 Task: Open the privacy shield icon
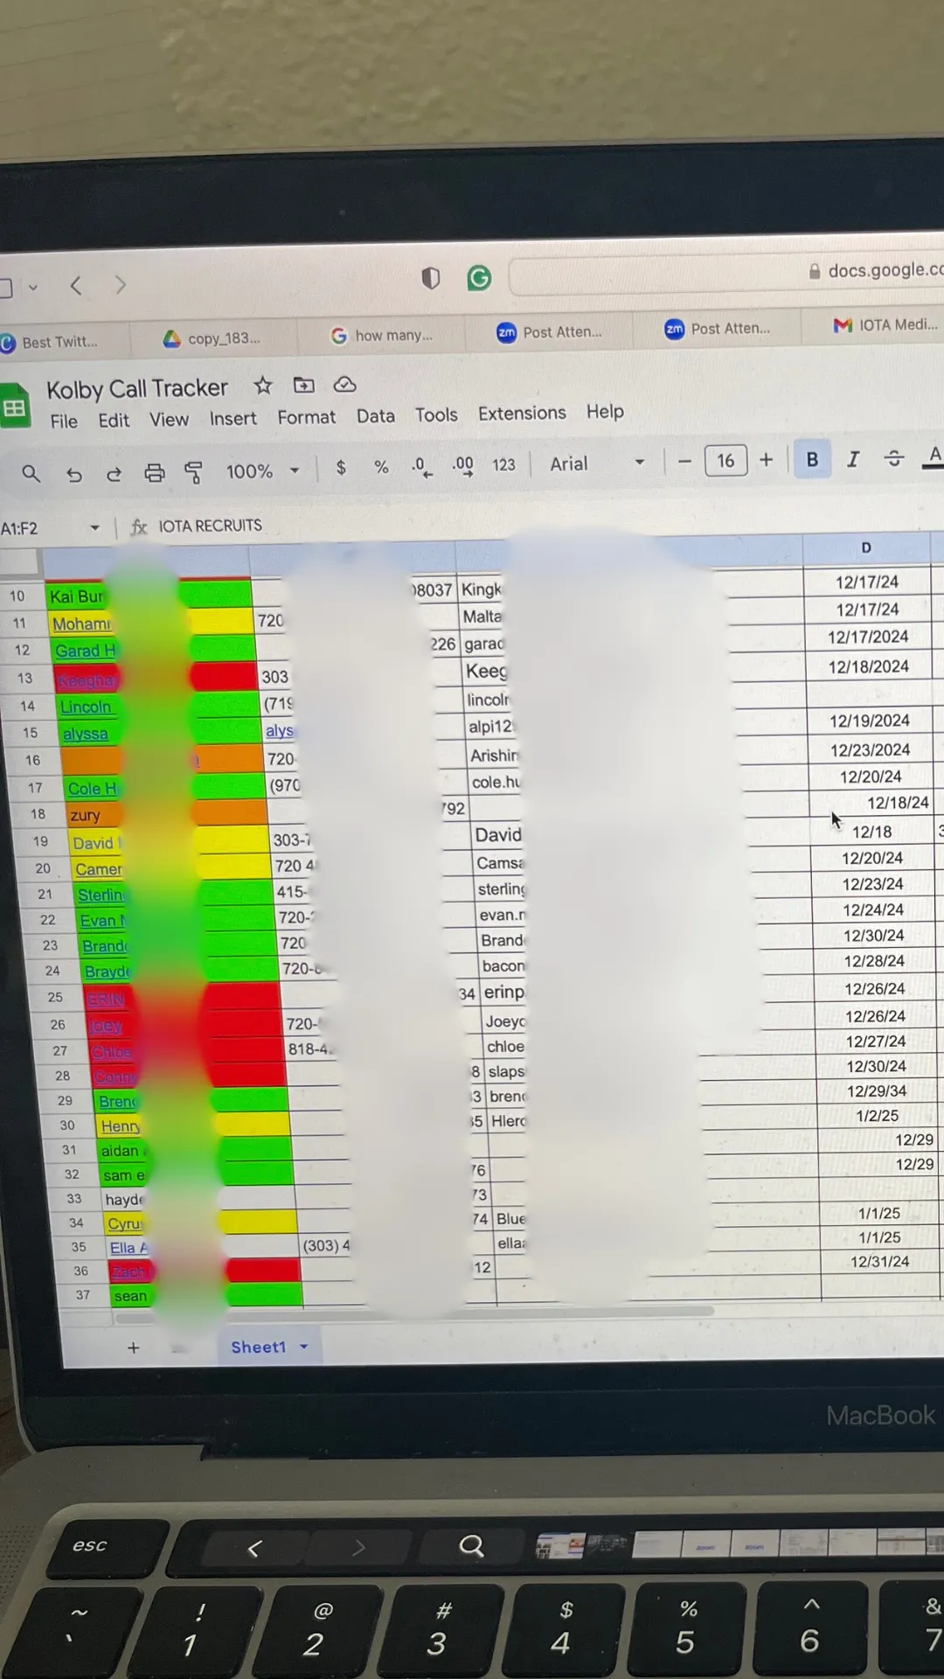(430, 279)
